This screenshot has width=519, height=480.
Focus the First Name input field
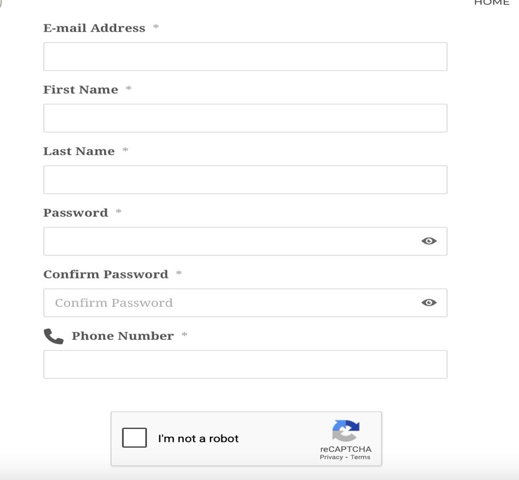[x=245, y=118]
